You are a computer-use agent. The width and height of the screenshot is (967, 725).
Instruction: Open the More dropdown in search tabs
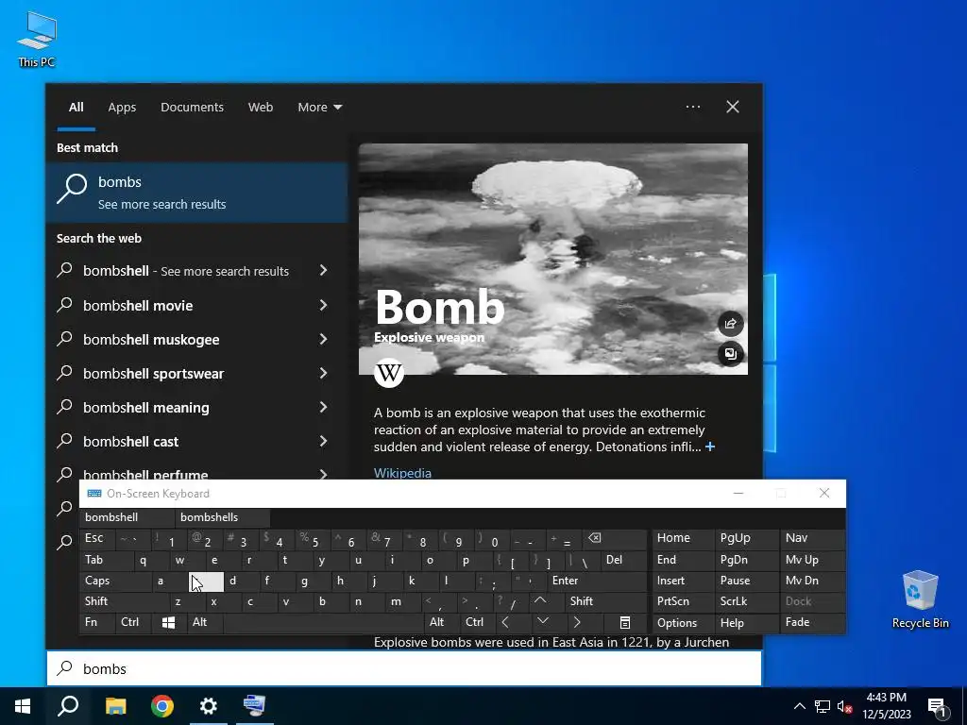click(x=319, y=108)
